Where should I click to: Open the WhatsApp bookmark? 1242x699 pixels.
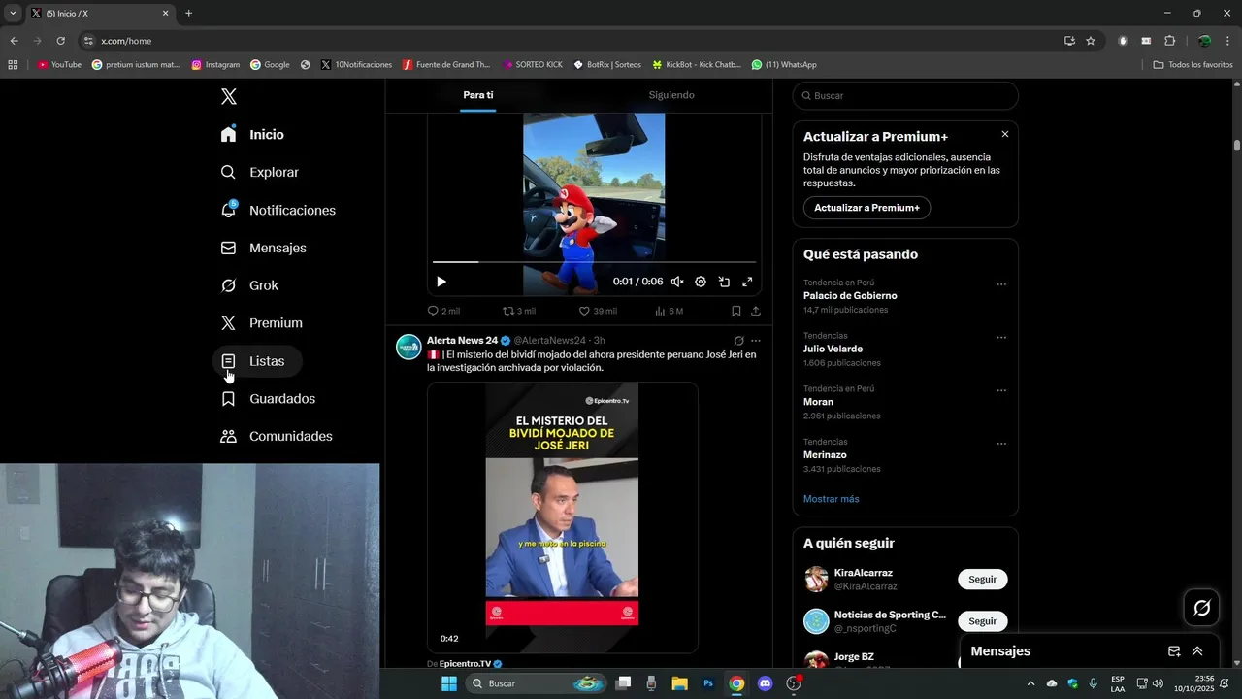[784, 65]
